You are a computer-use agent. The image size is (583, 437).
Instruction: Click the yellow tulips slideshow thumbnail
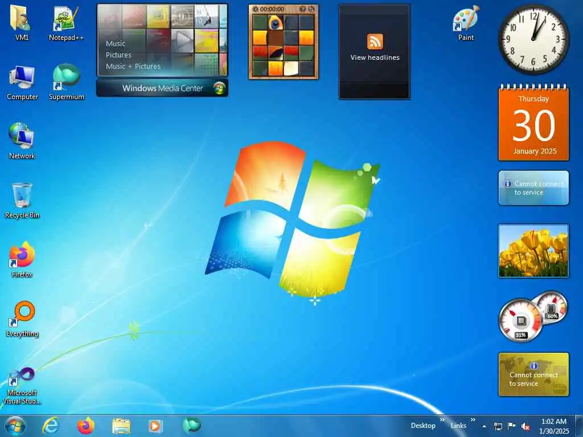pos(533,251)
